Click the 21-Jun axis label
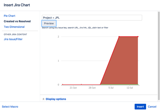Screen dimensions: 160x111 (x=73, y=88)
